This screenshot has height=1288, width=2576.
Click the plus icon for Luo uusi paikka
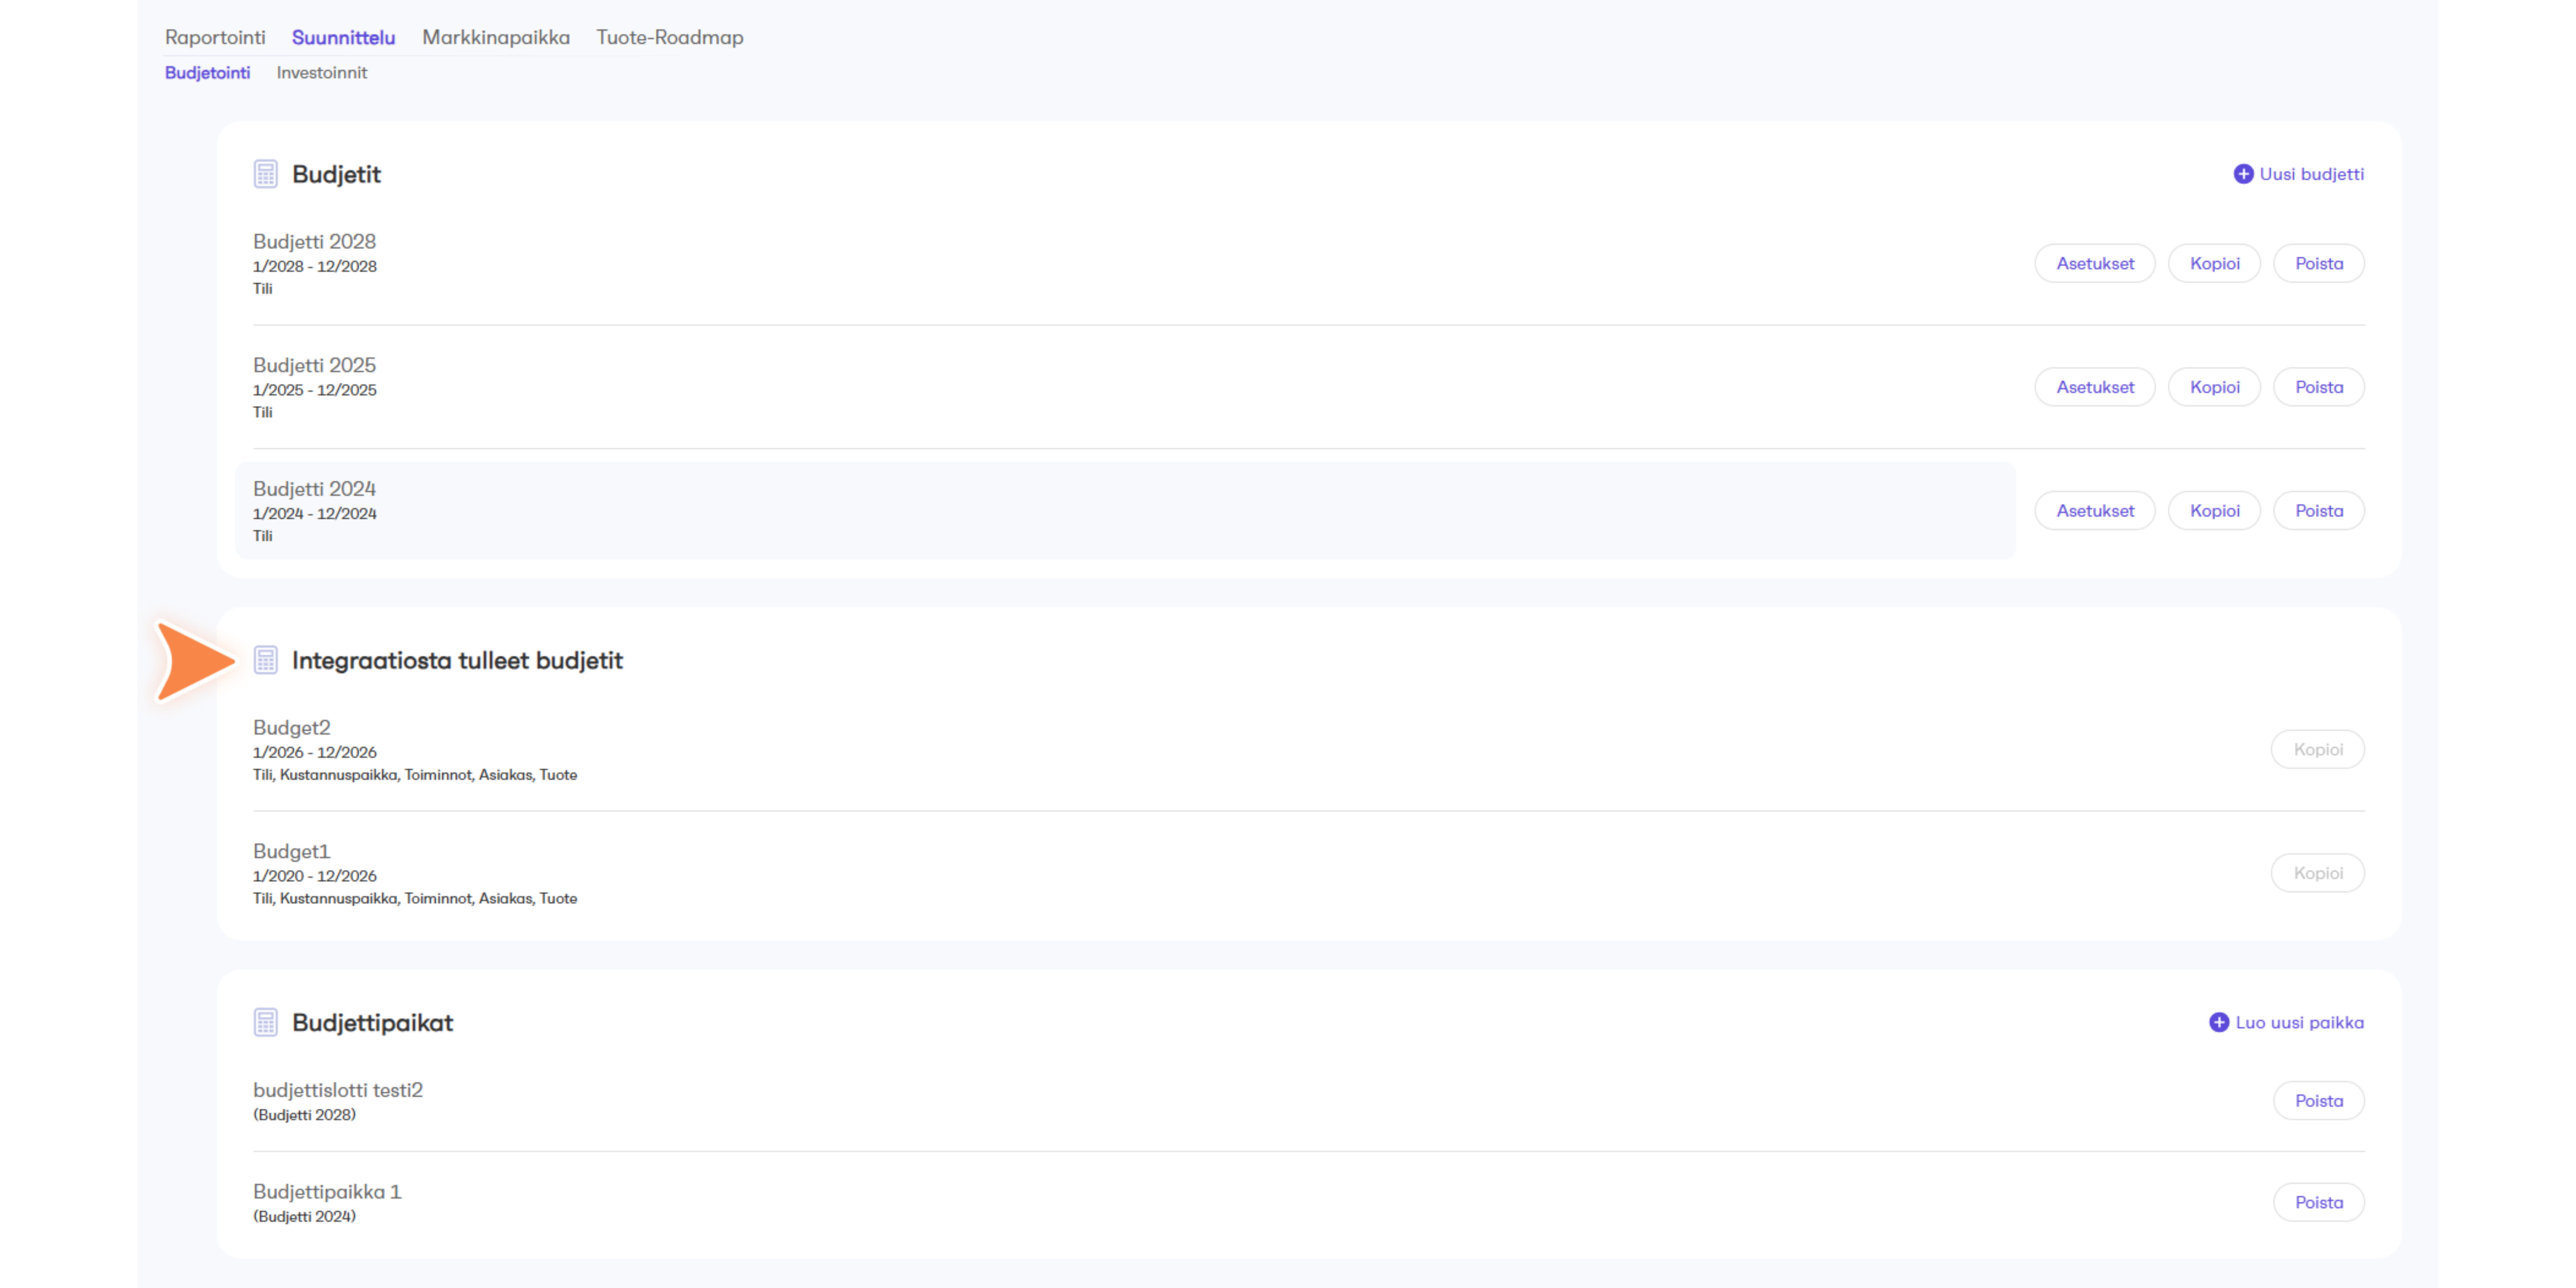click(x=2219, y=1022)
